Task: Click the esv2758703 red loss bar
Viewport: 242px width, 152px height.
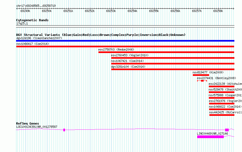Action: (x=166, y=52)
